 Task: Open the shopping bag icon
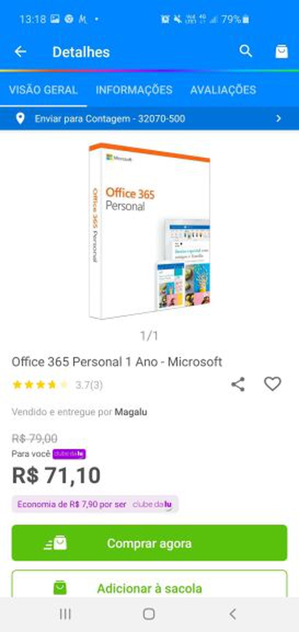281,51
